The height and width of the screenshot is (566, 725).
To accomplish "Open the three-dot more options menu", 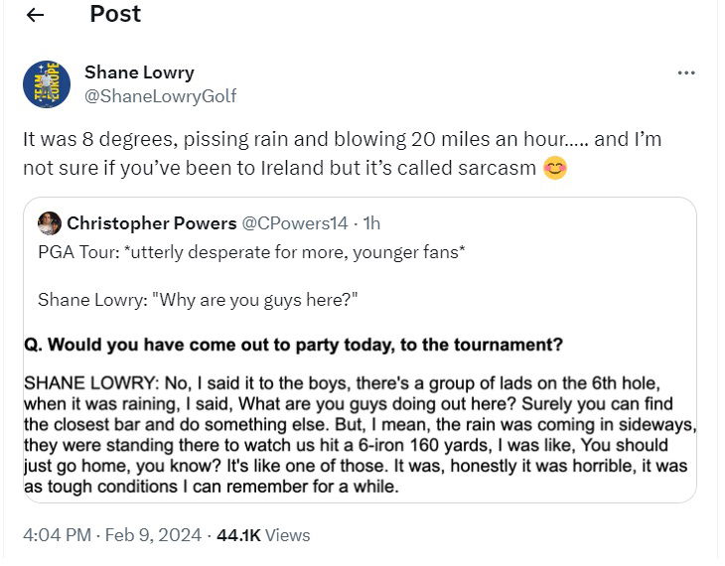I will tap(685, 73).
